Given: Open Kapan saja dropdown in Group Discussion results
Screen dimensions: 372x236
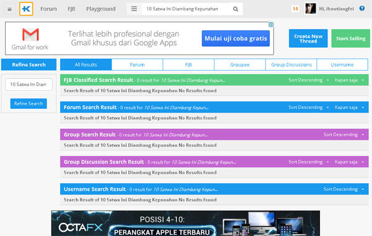Looking at the screenshot, I should pos(349,162).
